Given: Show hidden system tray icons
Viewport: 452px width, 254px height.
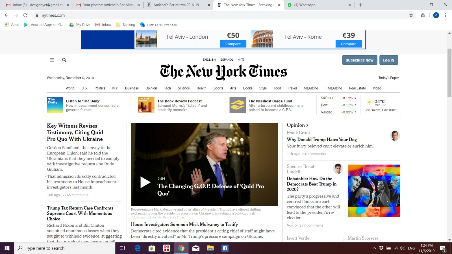Looking at the screenshot, I should click(374, 248).
